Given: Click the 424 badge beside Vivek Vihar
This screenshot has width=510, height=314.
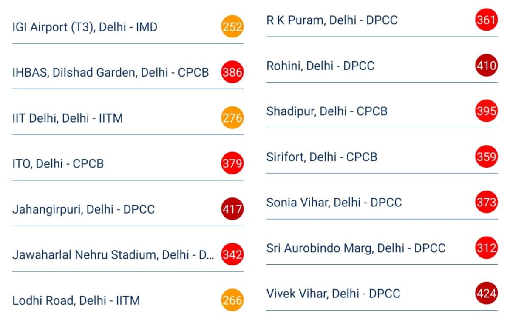Looking at the screenshot, I should point(486,294).
